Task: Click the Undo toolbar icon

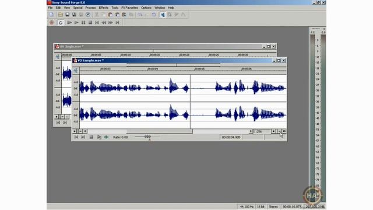Action: click(x=140, y=15)
